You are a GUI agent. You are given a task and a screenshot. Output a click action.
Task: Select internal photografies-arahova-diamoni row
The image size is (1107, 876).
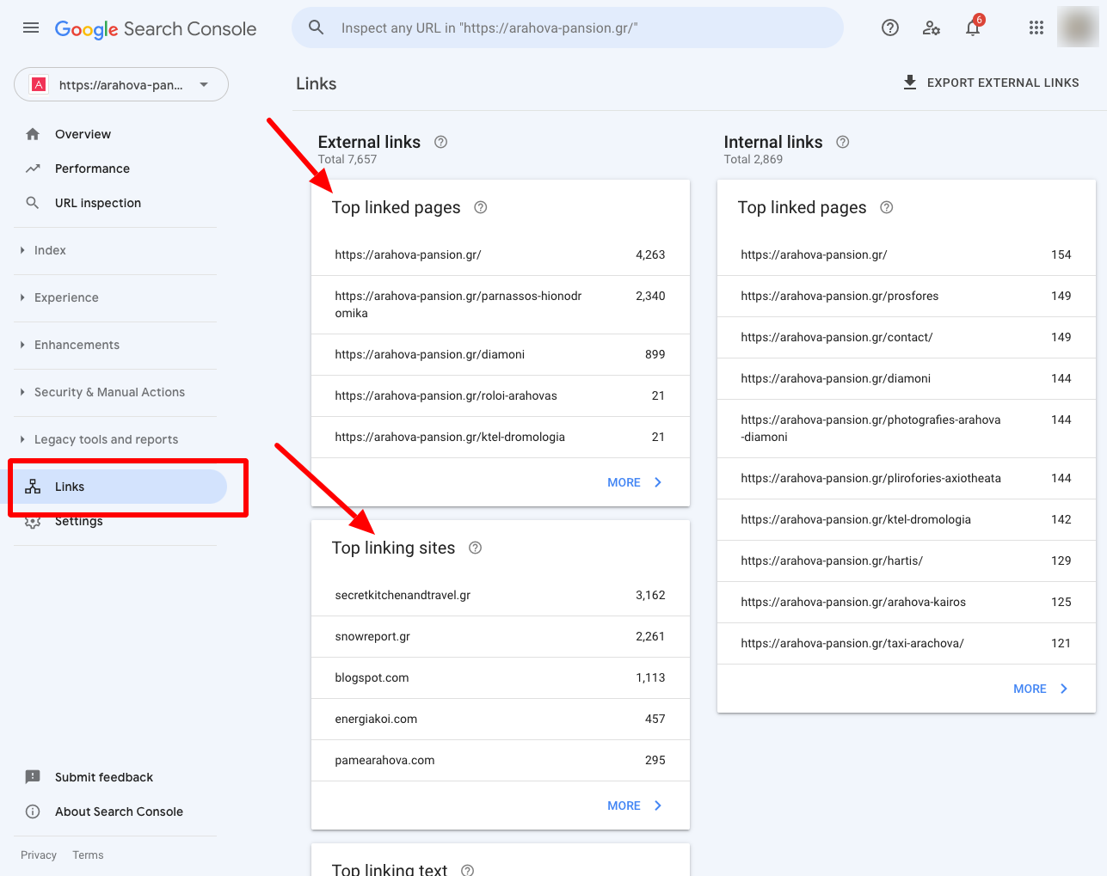click(907, 428)
